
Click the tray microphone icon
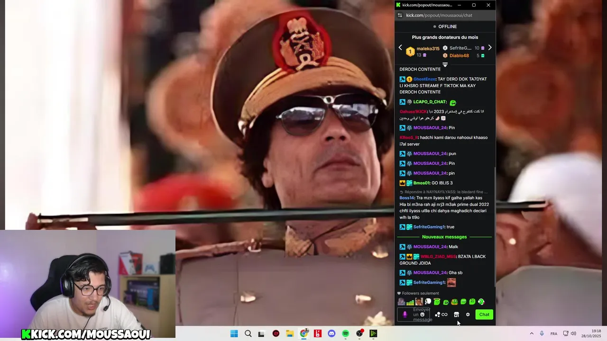pyautogui.click(x=542, y=333)
